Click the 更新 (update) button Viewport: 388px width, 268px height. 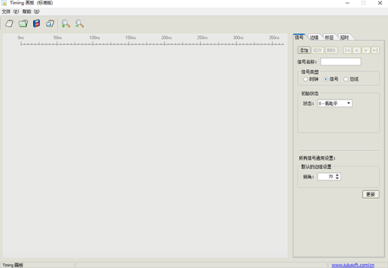(370, 195)
